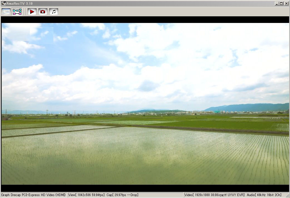Click the AmaRecTV title bar app icon

pos(4,3)
